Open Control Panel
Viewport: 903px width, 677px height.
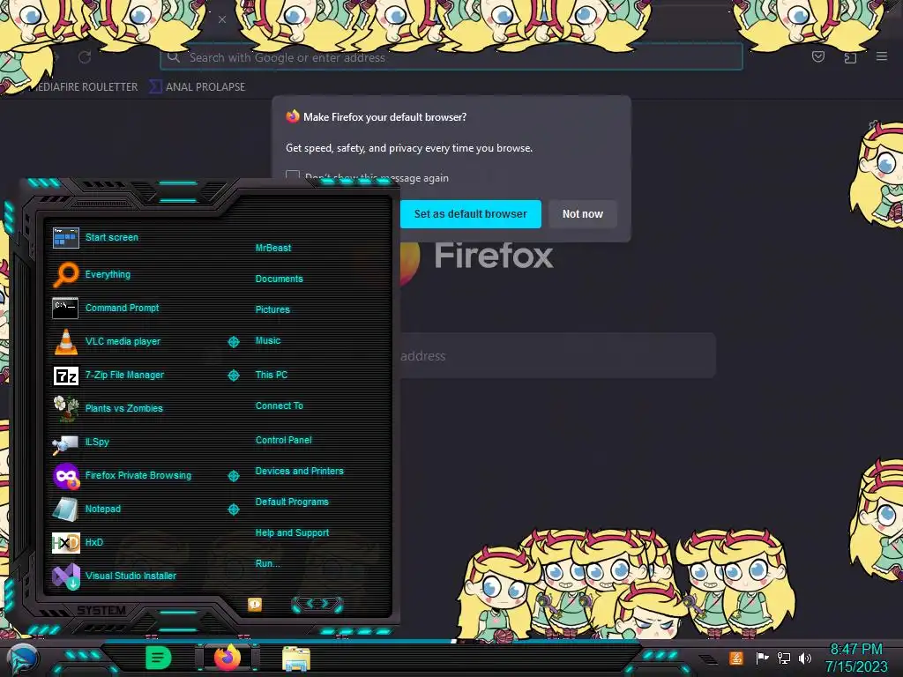pyautogui.click(x=283, y=440)
